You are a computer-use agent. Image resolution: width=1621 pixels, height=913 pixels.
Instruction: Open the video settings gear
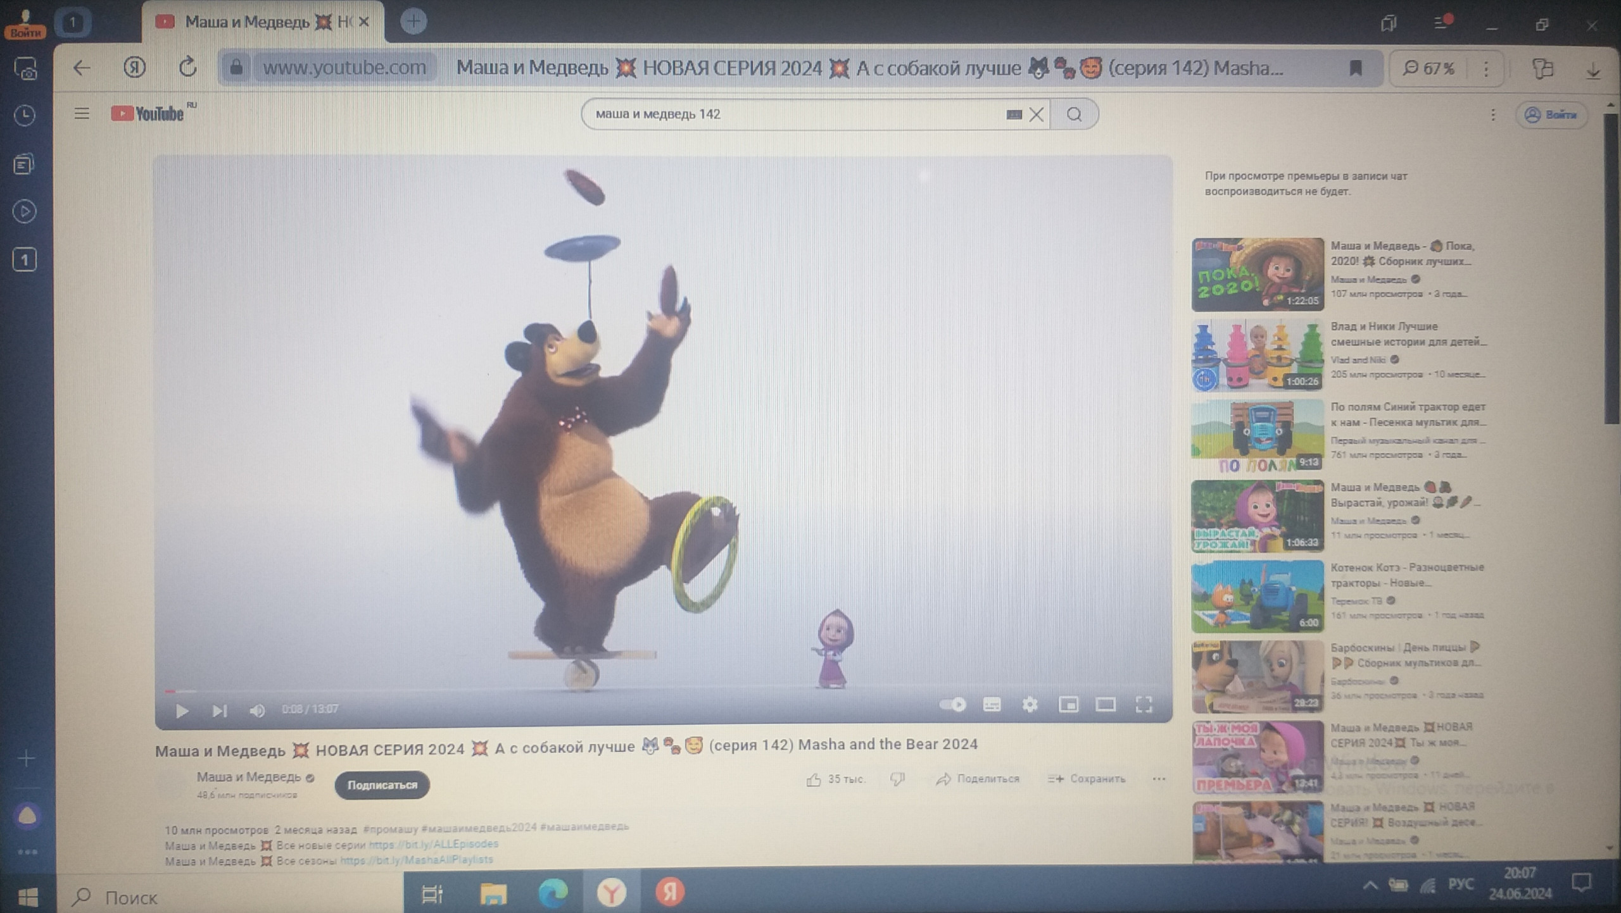[1030, 704]
